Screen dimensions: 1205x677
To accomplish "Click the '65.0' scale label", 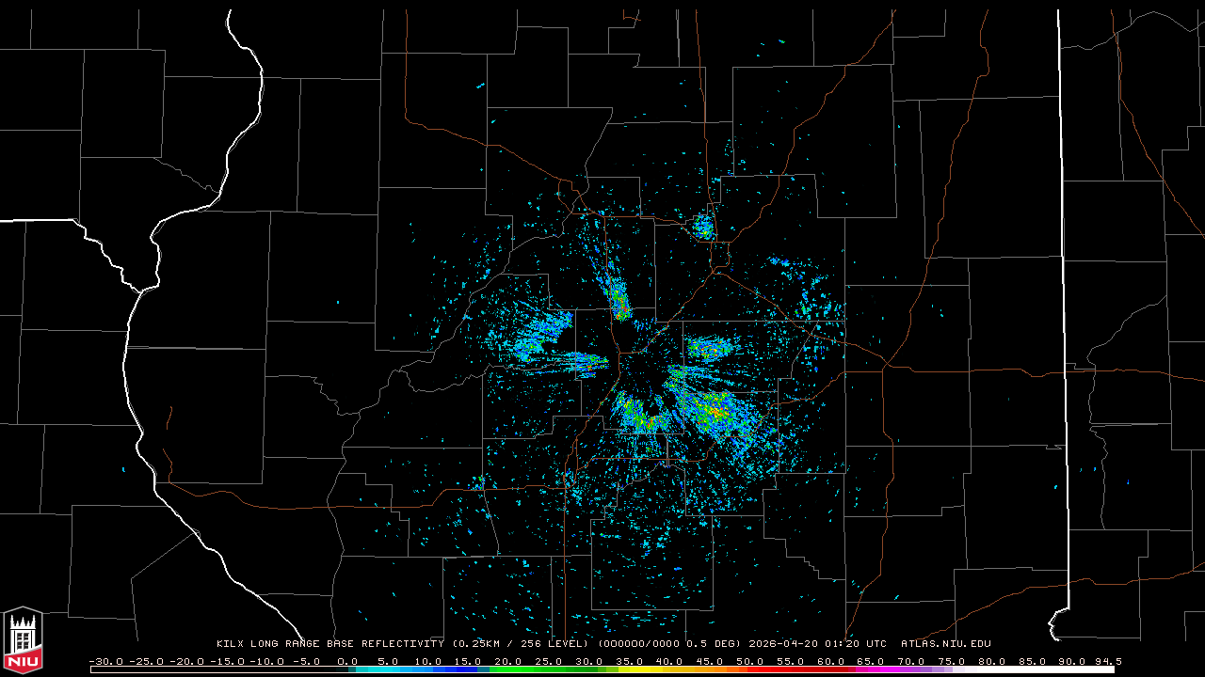I will 872,661.
